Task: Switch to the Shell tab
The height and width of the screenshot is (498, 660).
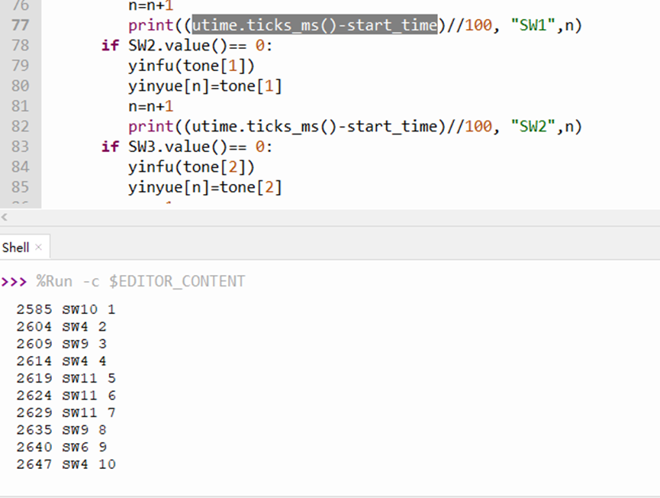Action: [x=15, y=247]
